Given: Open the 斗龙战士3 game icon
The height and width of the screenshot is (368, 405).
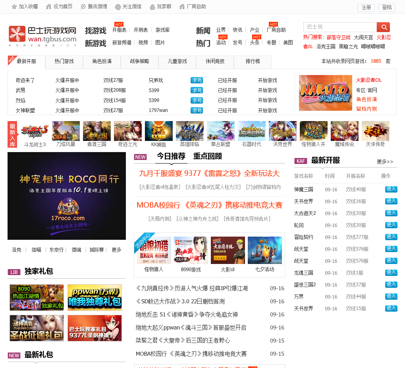Looking at the screenshot, I should point(35,131).
